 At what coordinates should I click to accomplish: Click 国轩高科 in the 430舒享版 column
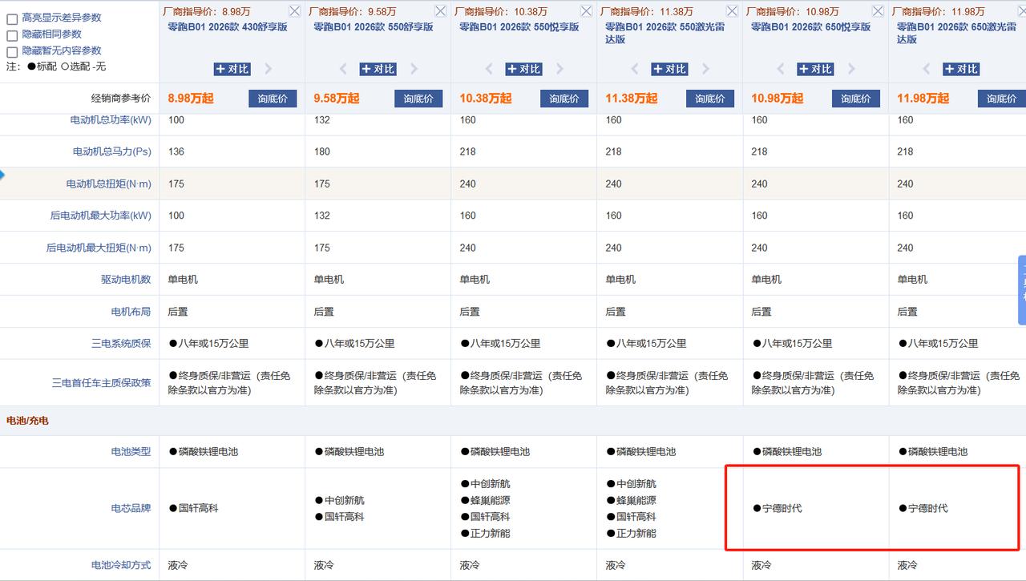(x=193, y=508)
